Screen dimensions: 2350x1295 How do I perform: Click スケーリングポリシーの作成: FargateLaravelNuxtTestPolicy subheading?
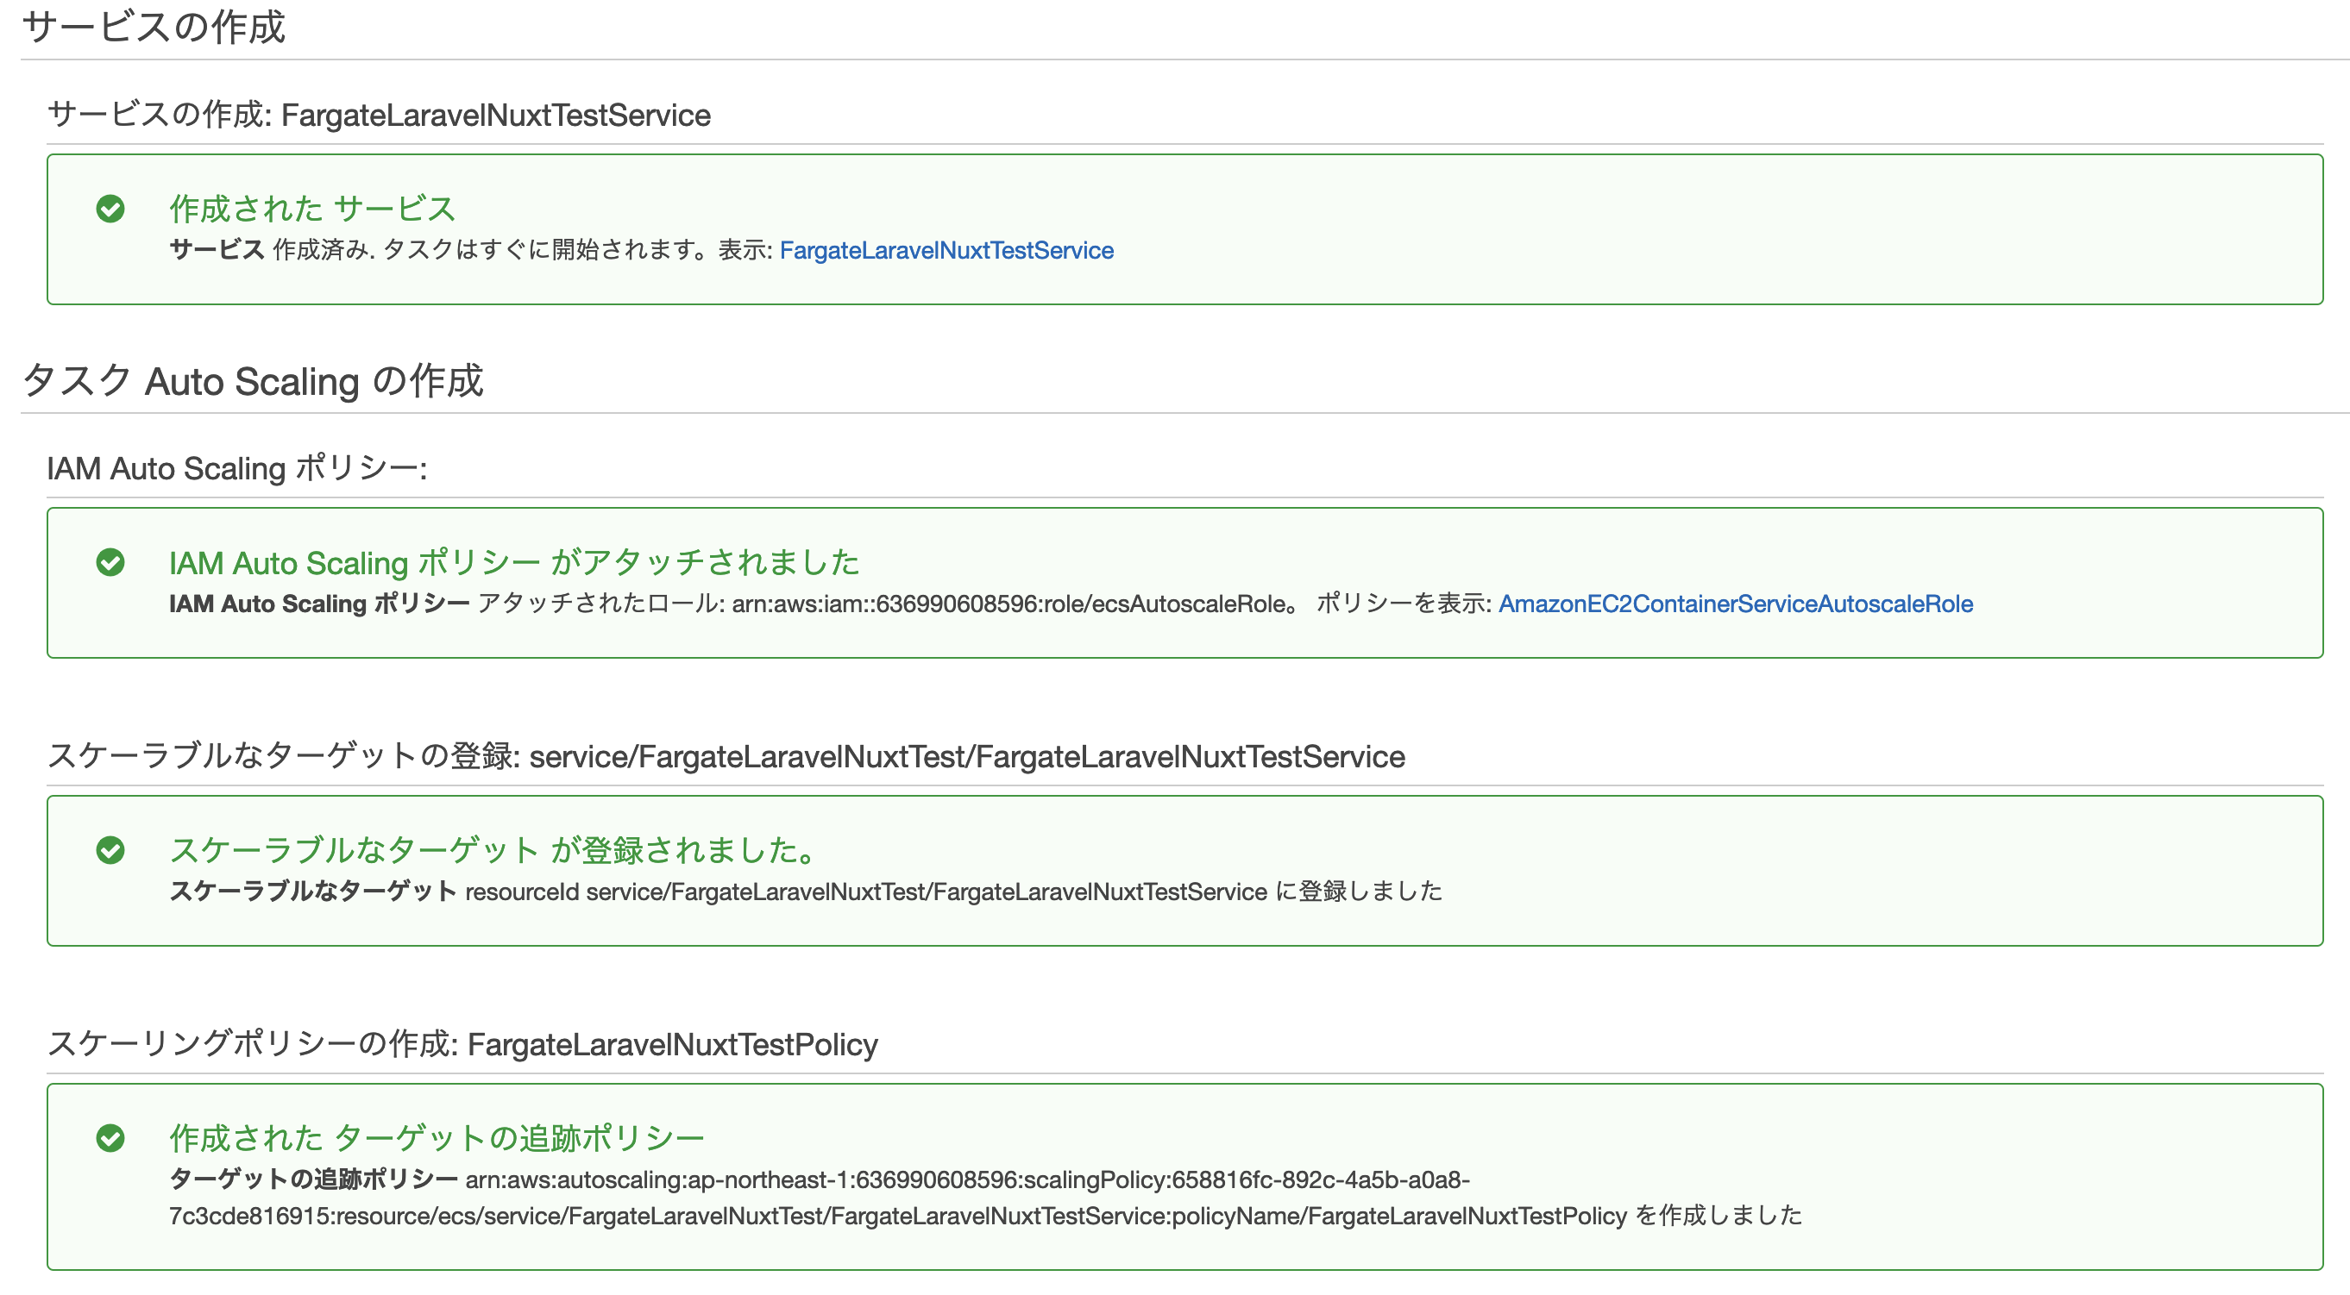click(x=462, y=1044)
